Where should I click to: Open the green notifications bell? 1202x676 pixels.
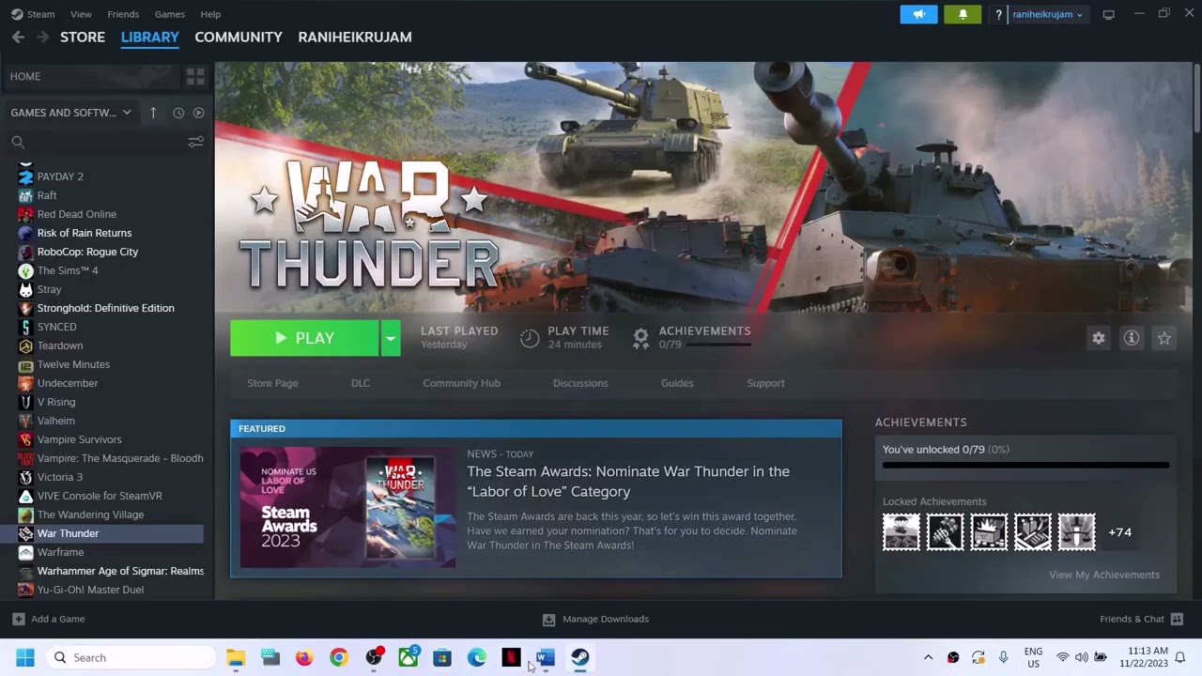click(963, 14)
